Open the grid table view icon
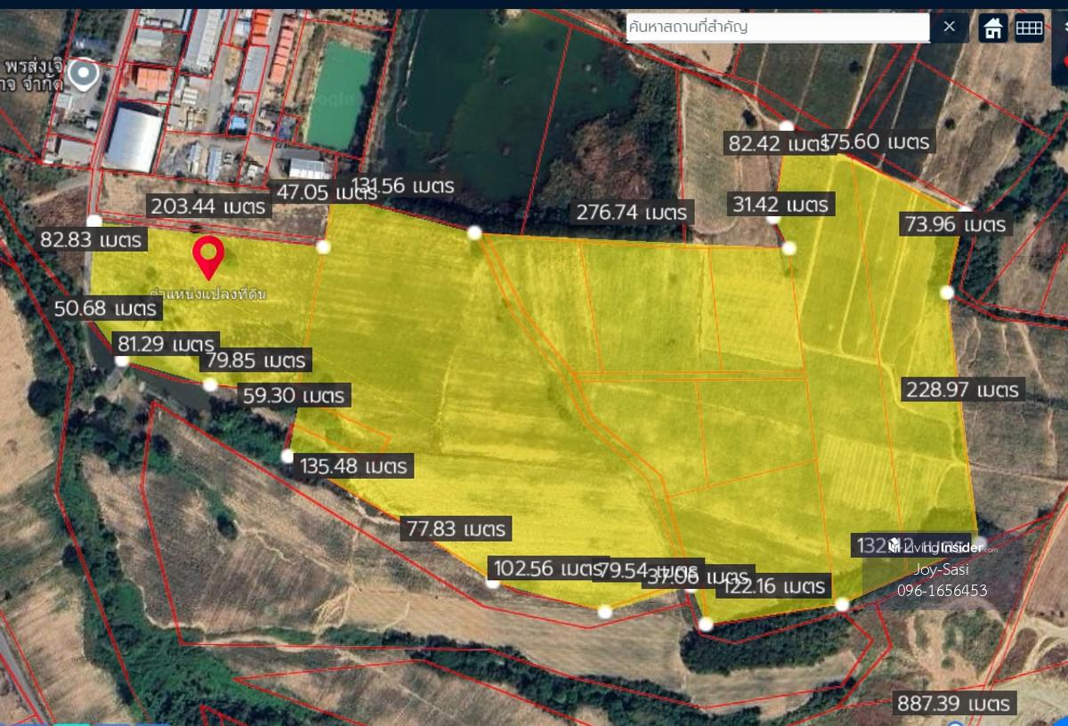 1029,28
